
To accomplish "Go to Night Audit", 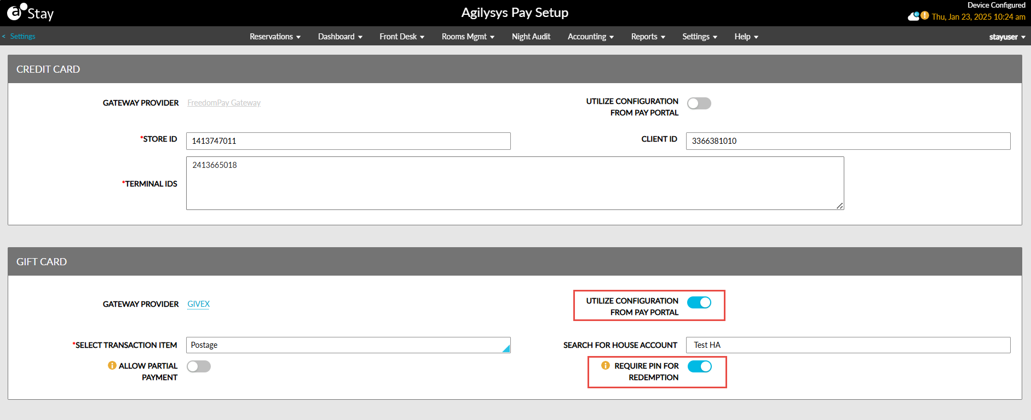I will (531, 37).
